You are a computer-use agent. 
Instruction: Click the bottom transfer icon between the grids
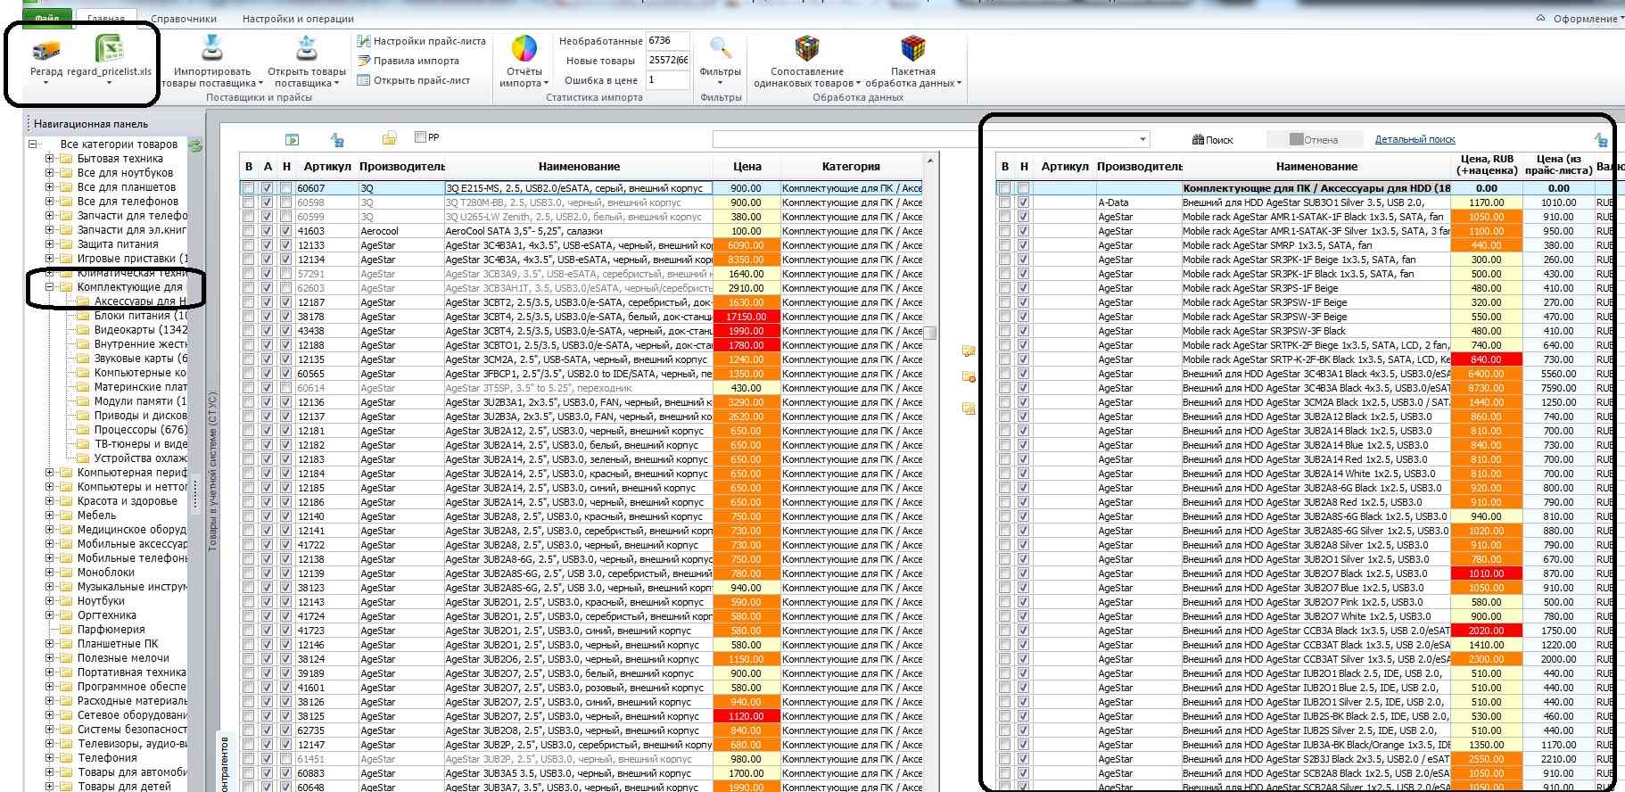(969, 408)
